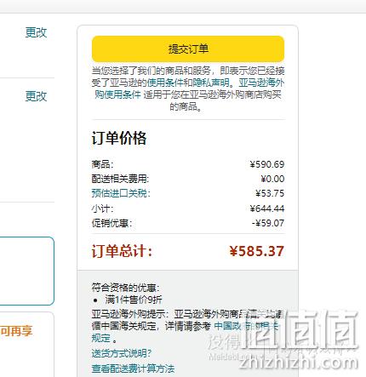The width and height of the screenshot is (366, 377).
Task: Click the yellow 提交订单 button
Action: 188,49
